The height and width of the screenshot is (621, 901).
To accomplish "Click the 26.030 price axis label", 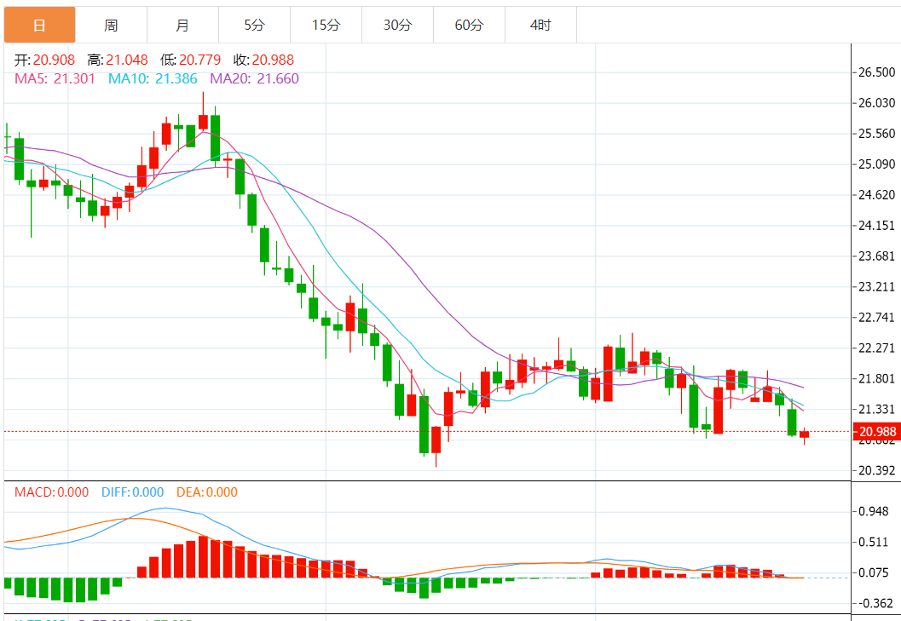I will 877,103.
